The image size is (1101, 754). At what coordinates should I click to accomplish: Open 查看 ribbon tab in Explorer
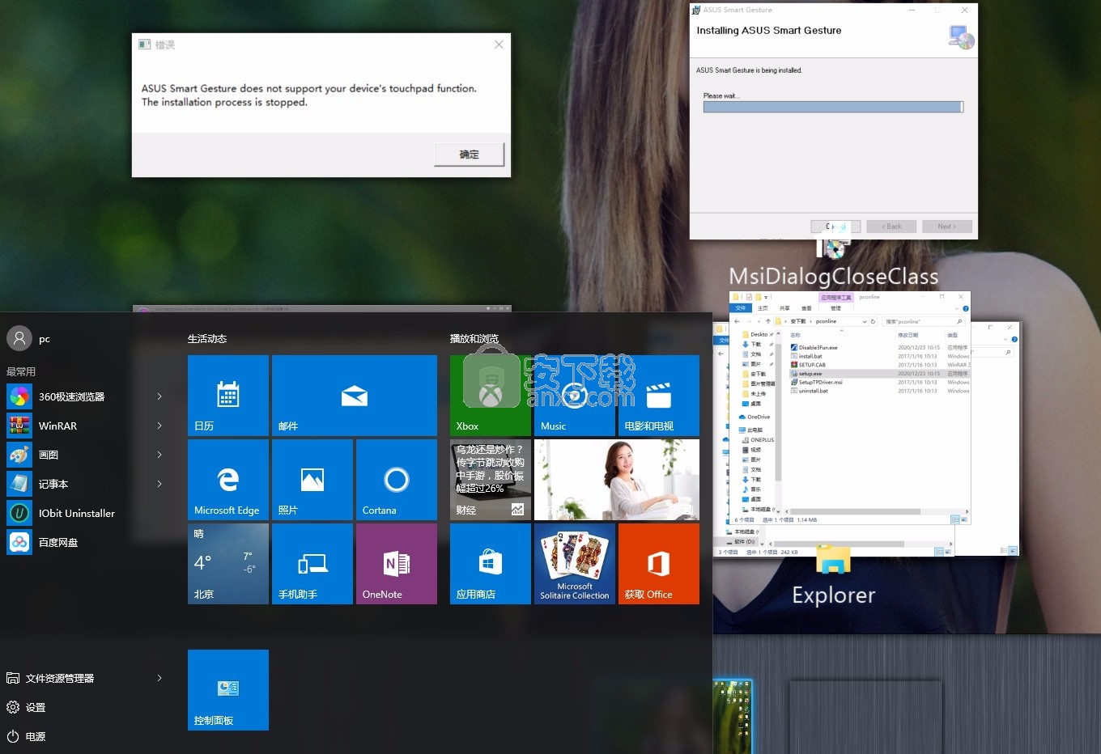pyautogui.click(x=806, y=308)
